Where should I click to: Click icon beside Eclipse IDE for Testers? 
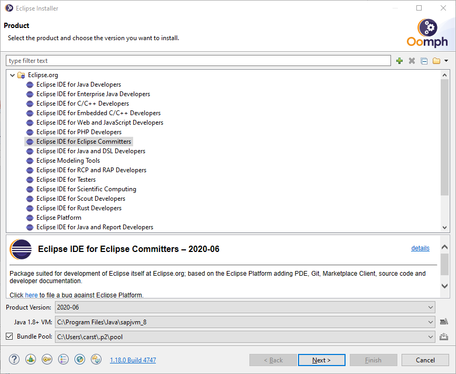(30, 180)
